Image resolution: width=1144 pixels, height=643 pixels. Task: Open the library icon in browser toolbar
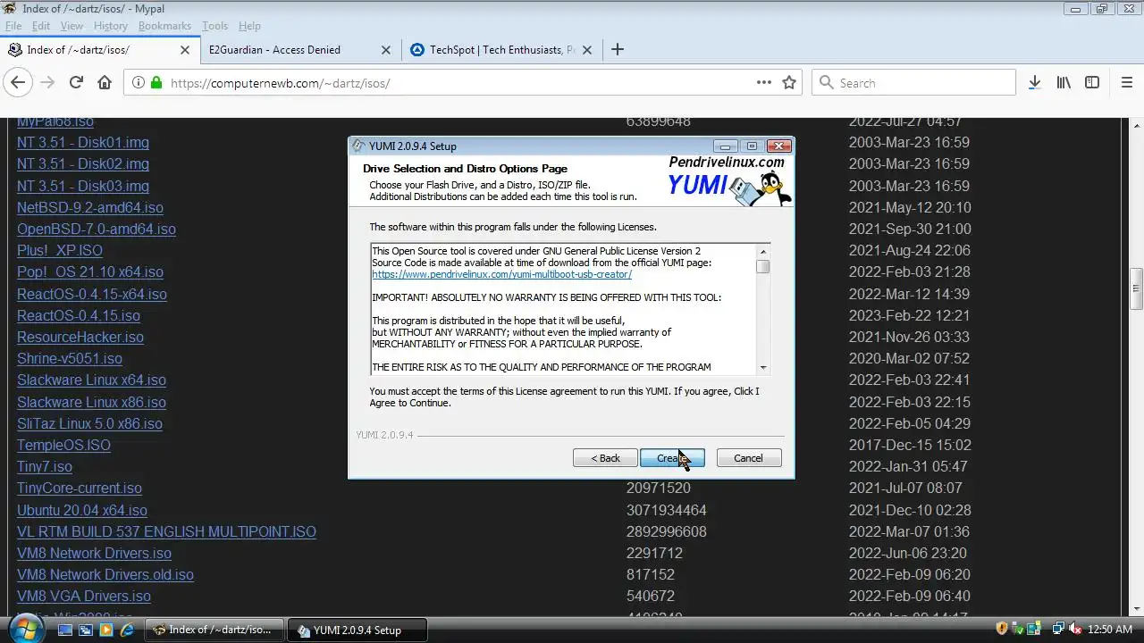[x=1064, y=82]
